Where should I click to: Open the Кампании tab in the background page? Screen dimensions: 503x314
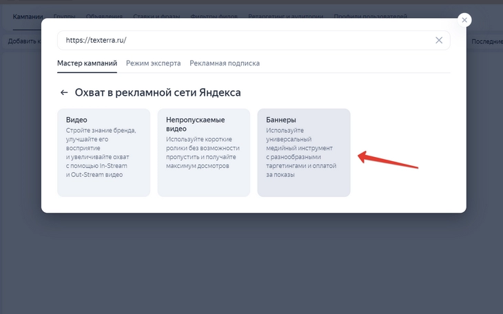(x=28, y=17)
